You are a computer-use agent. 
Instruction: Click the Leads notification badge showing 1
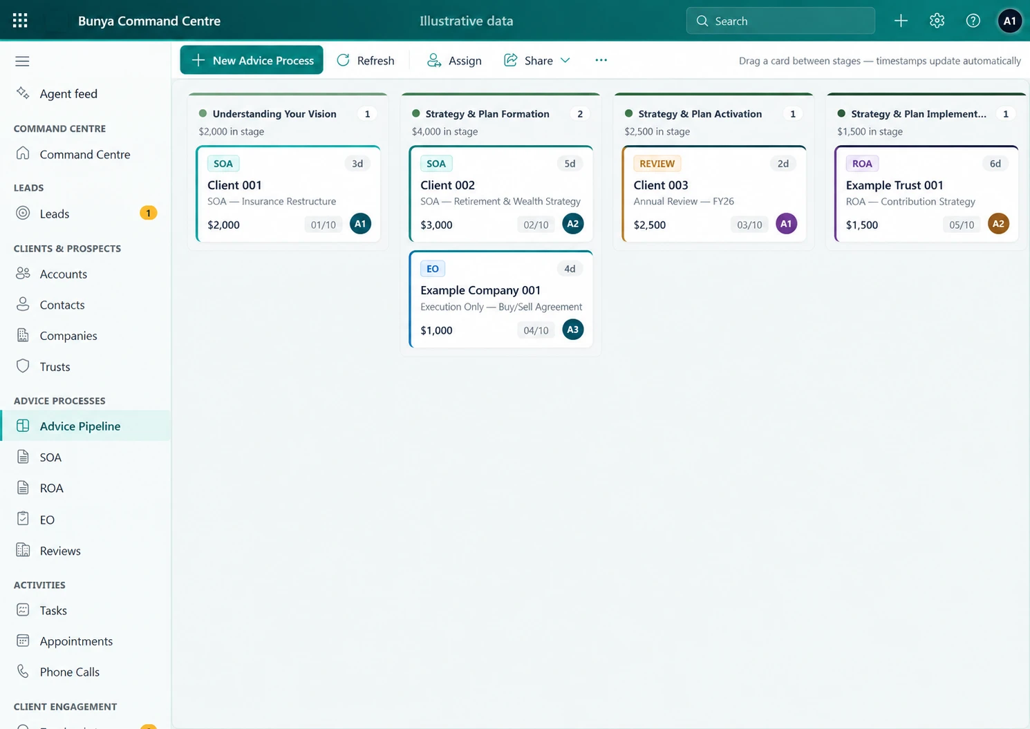148,213
